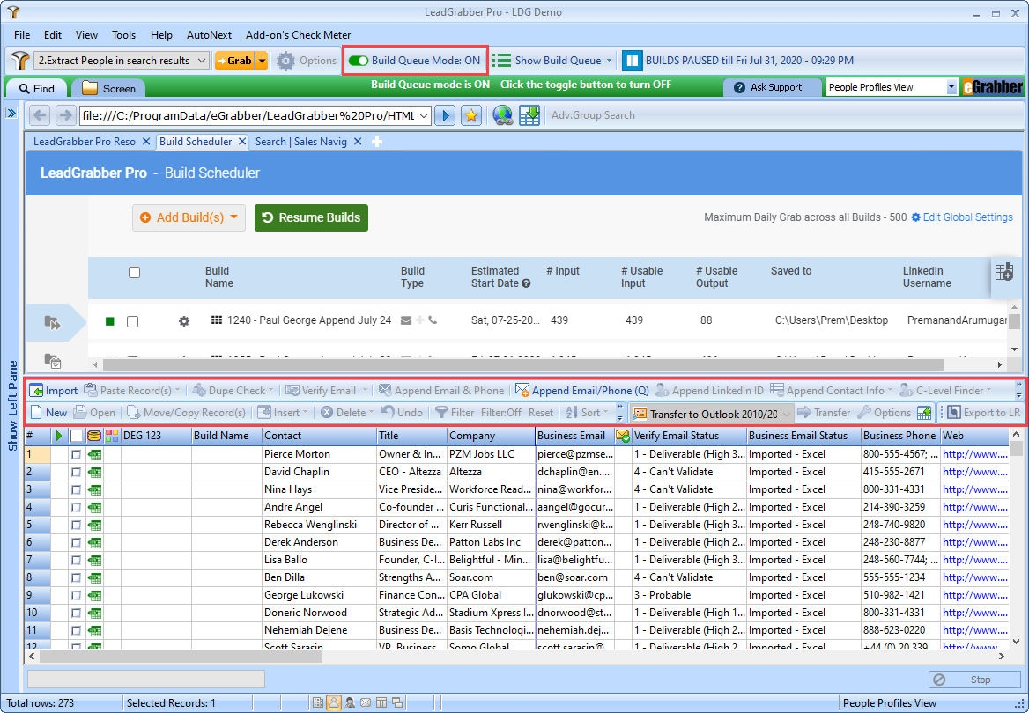This screenshot has height=713, width=1029.
Task: Open the web link in Nina Hays row
Action: point(974,489)
